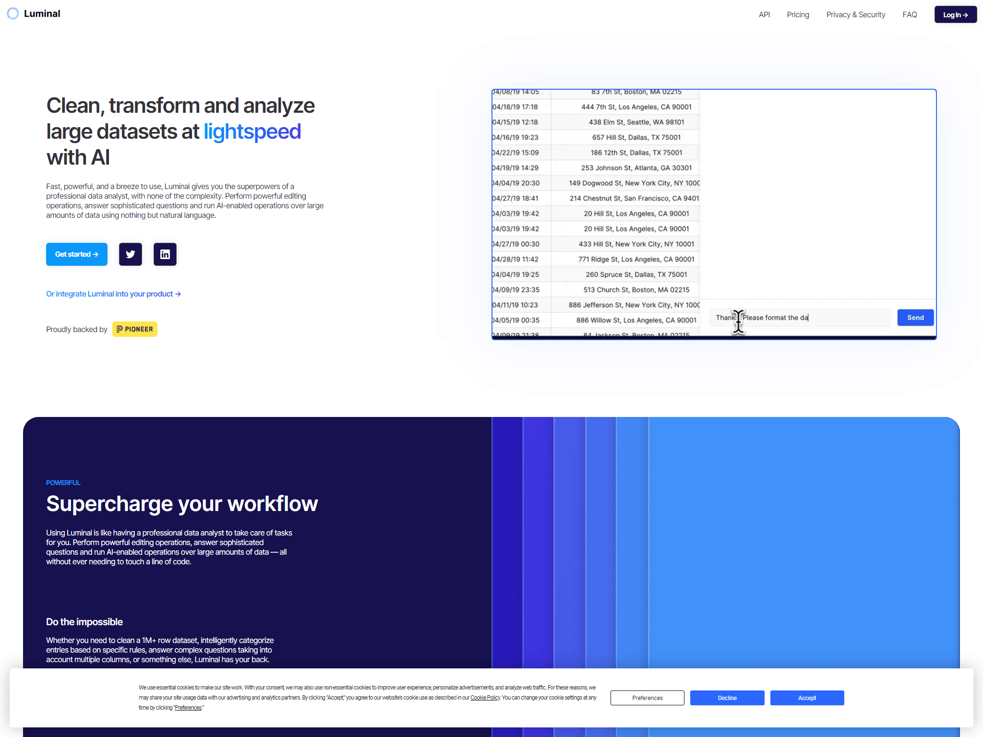Follow 'Or integrate Luminal into your product' link
983x737 pixels.
coord(113,294)
